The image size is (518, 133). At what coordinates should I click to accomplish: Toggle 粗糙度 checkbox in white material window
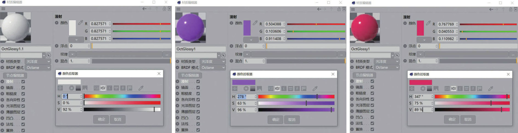pyautogui.click(x=23, y=94)
